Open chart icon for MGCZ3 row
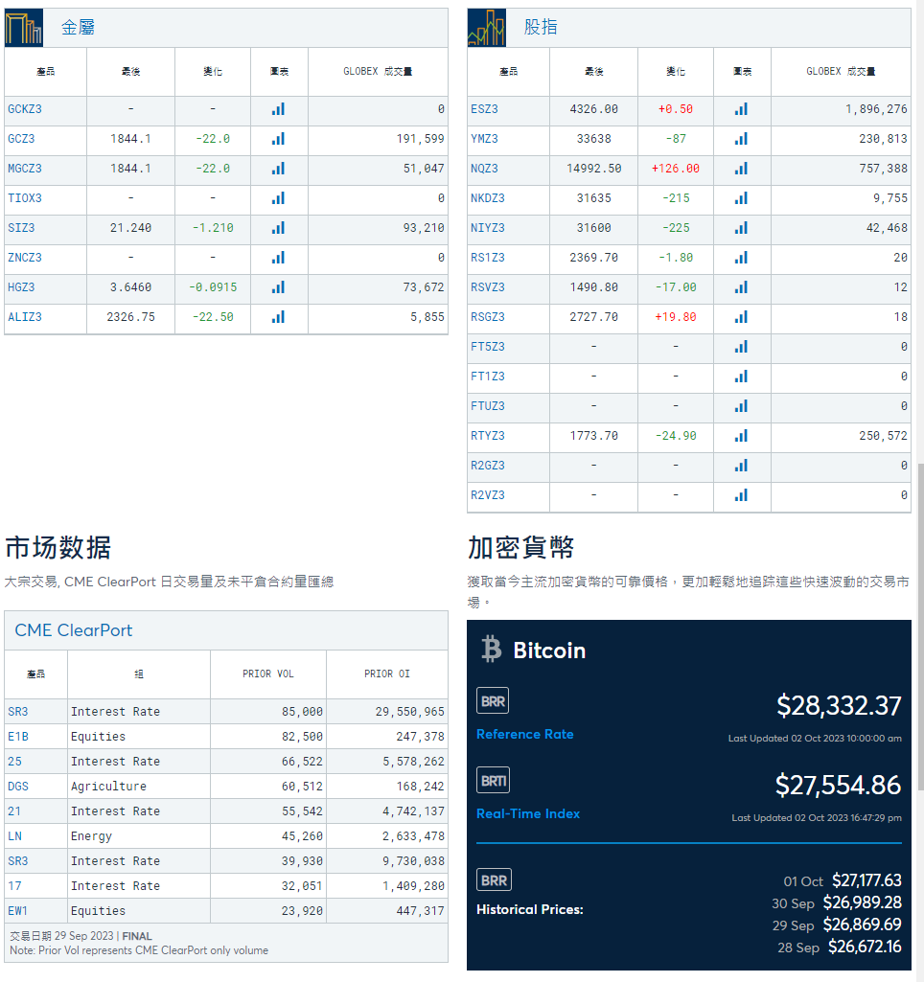The width and height of the screenshot is (924, 982). (x=278, y=169)
